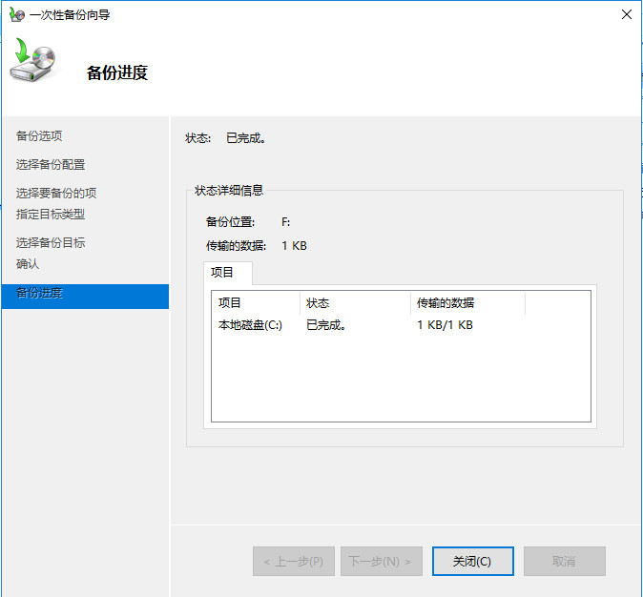Click the 项目 column header

[256, 303]
